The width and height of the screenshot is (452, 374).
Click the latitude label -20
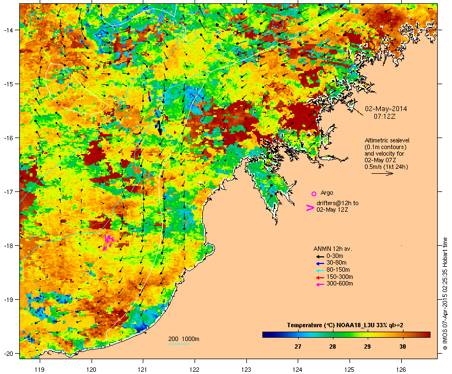pos(8,354)
